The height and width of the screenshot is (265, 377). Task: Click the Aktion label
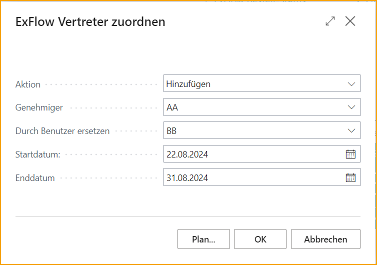[x=28, y=84]
